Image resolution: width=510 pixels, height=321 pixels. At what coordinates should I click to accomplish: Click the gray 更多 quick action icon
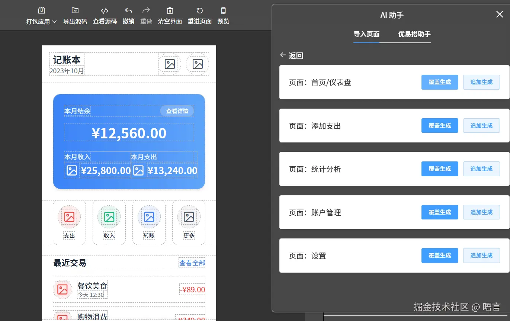pyautogui.click(x=189, y=217)
